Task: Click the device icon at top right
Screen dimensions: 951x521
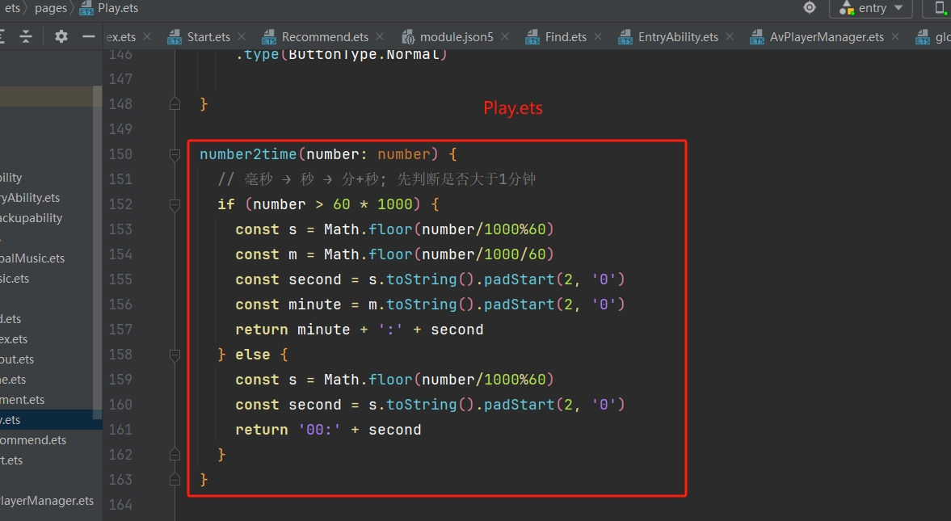Action: click(x=940, y=8)
